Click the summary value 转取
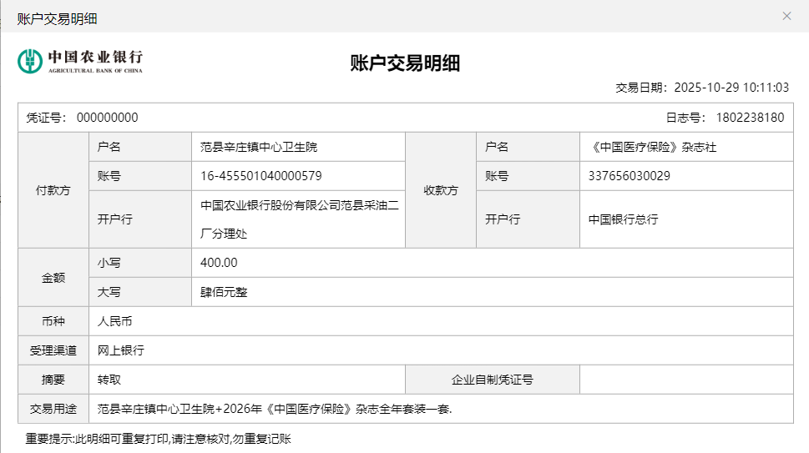 point(109,380)
